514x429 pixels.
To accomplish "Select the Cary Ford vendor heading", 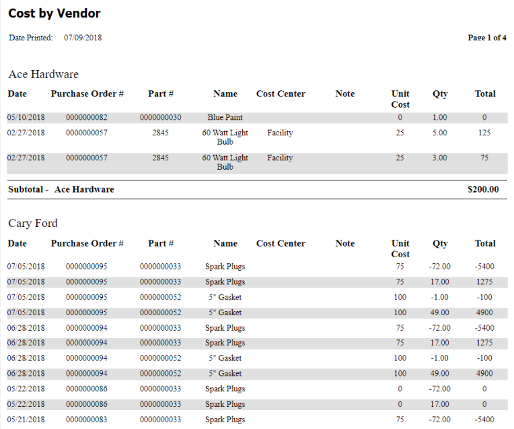I will click(33, 224).
